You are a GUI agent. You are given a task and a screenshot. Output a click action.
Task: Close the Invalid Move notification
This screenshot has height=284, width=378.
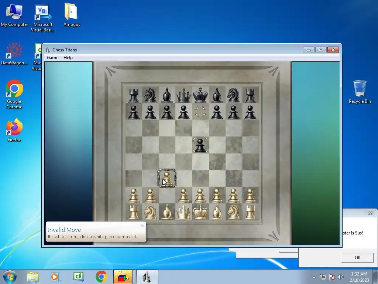point(142,226)
